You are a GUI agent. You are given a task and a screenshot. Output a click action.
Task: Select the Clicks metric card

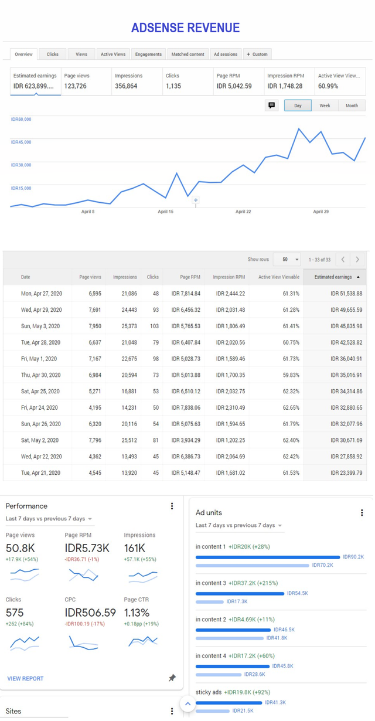[187, 81]
